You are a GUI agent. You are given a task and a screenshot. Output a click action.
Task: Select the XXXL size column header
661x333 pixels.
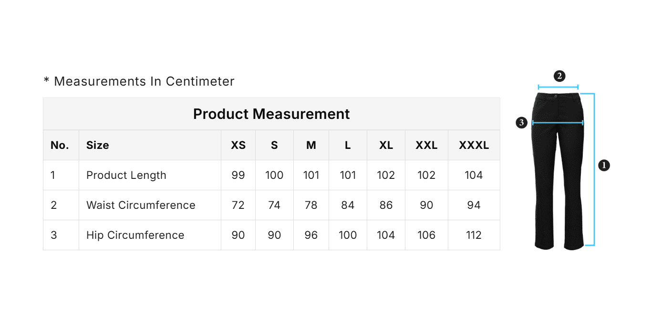474,145
